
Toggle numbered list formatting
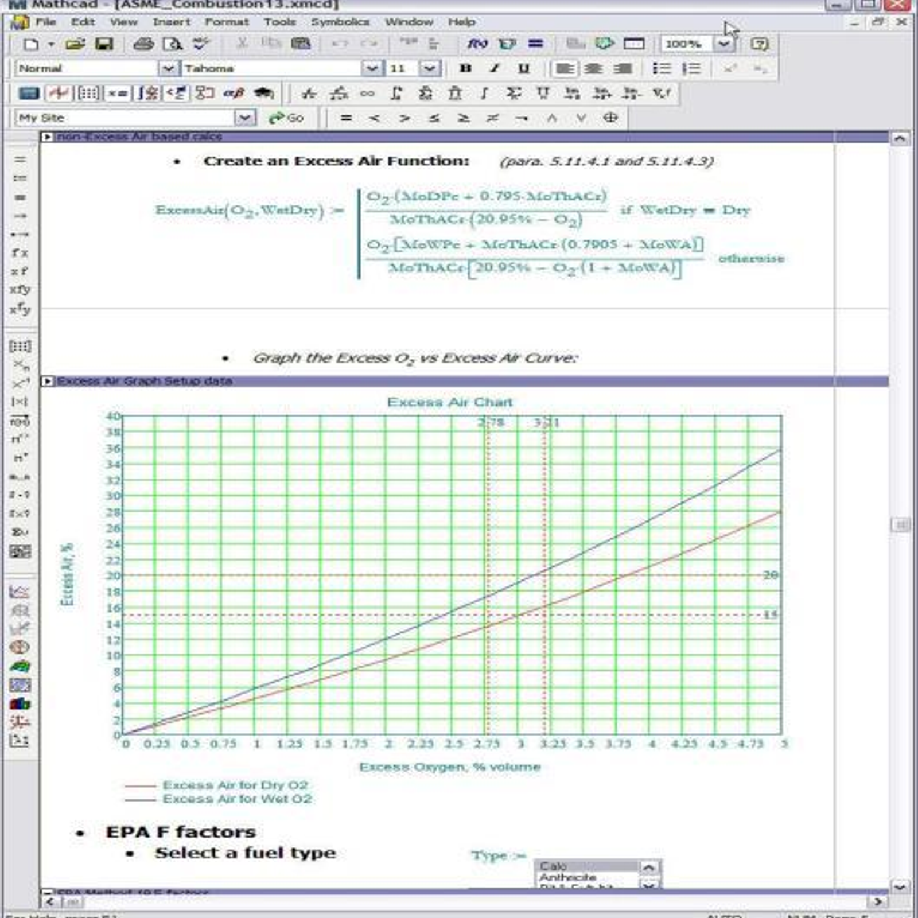[x=691, y=68]
